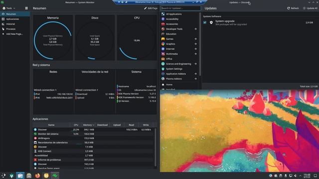Uncheck the System upgrade checkbox
Image resolution: width=319 pixels, height=179 pixels.
pyautogui.click(x=205, y=22)
